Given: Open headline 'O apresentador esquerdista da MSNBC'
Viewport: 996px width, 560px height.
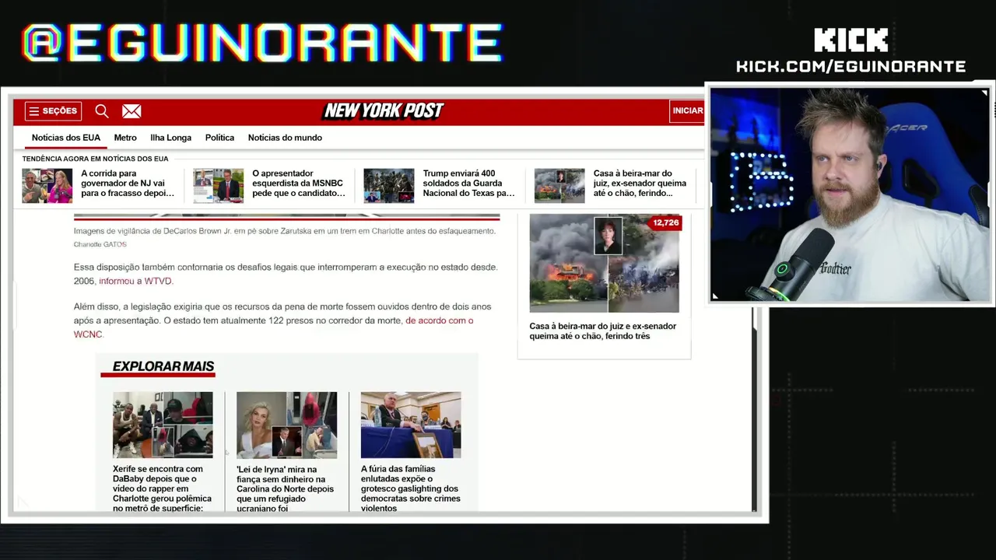Looking at the screenshot, I should tap(299, 184).
